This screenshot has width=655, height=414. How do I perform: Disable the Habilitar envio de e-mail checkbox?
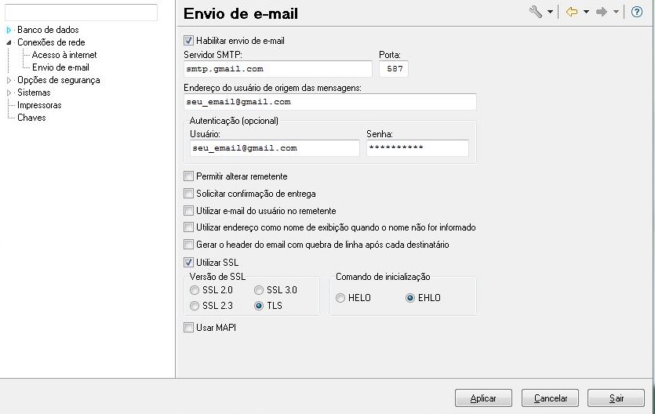pos(188,40)
